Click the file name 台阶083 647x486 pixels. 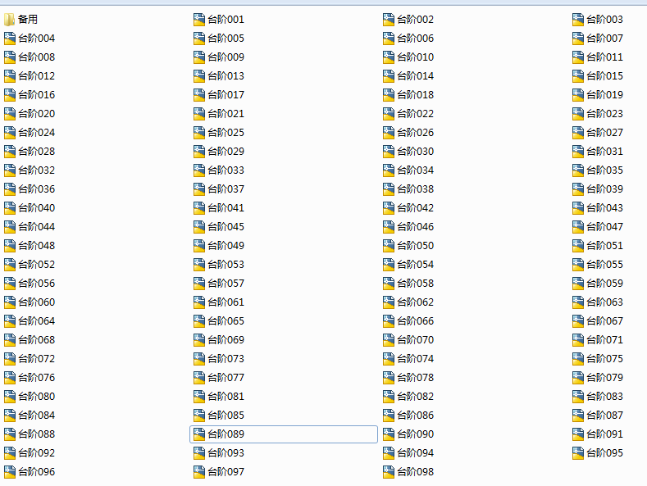tap(604, 397)
